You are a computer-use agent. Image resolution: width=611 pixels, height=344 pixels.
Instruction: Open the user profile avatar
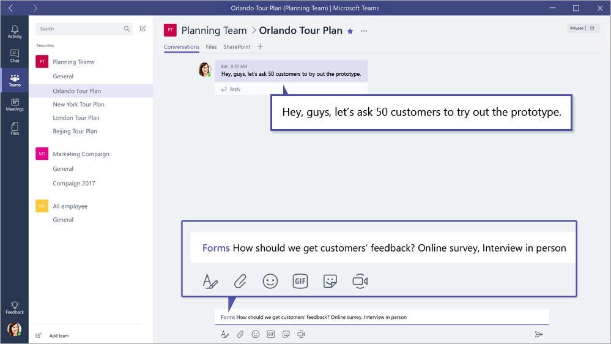(x=15, y=329)
